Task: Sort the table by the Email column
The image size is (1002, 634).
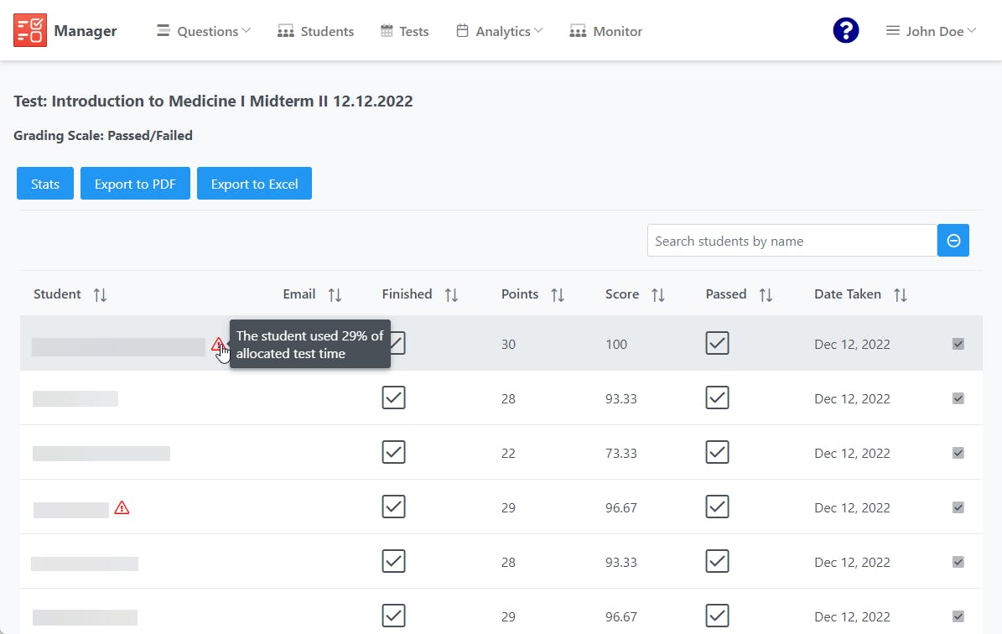Action: tap(335, 294)
